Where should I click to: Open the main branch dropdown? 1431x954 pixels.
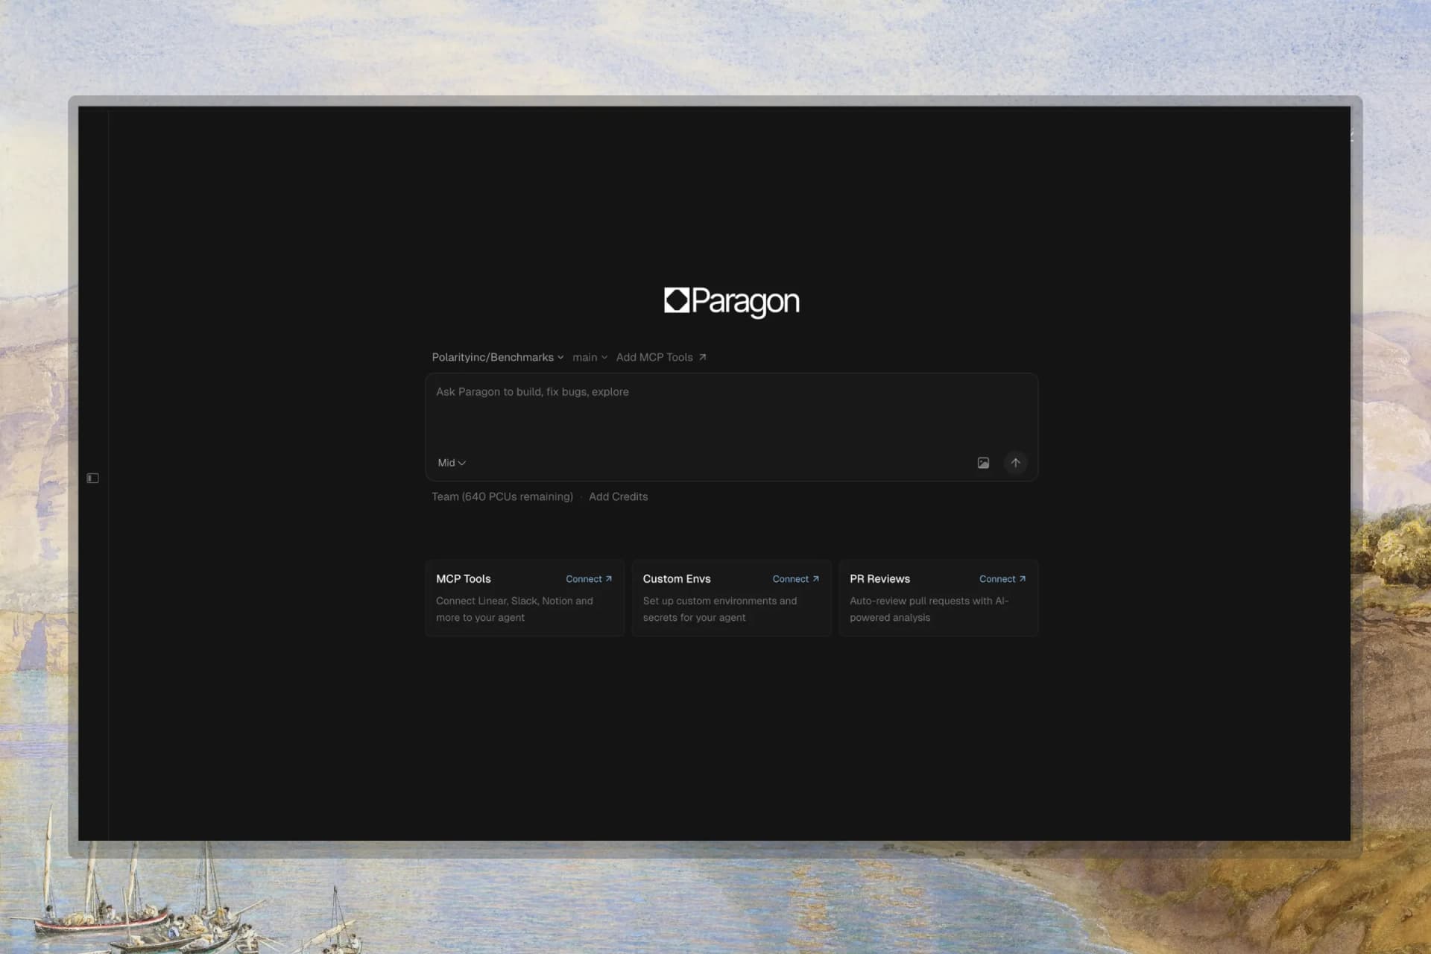[x=590, y=357]
